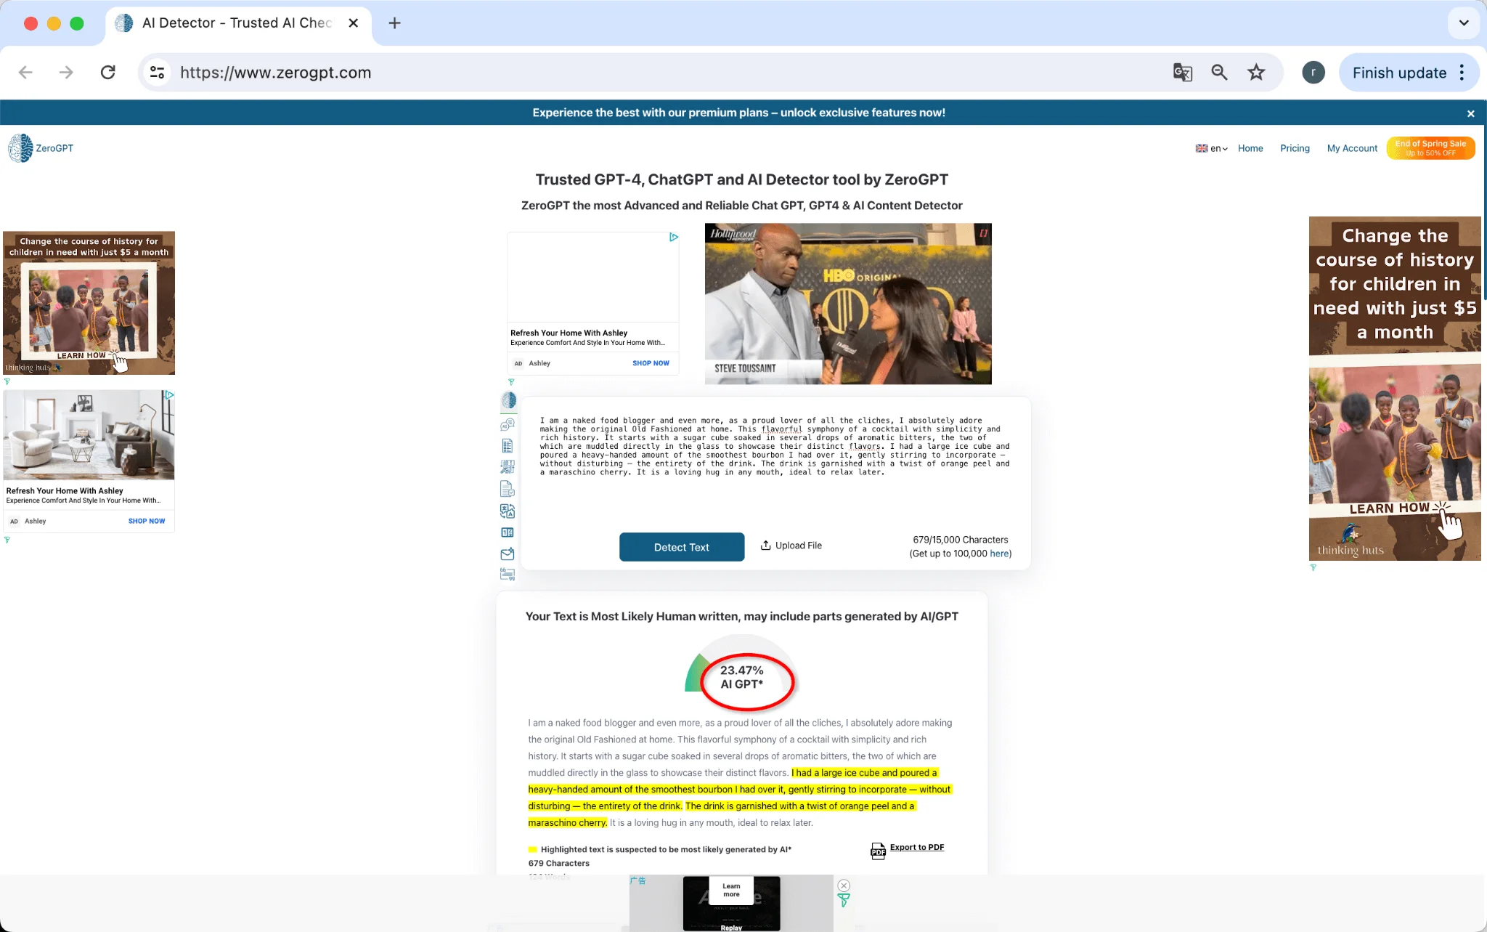Click the End of Spring Sale button
The image size is (1487, 932).
click(1430, 148)
